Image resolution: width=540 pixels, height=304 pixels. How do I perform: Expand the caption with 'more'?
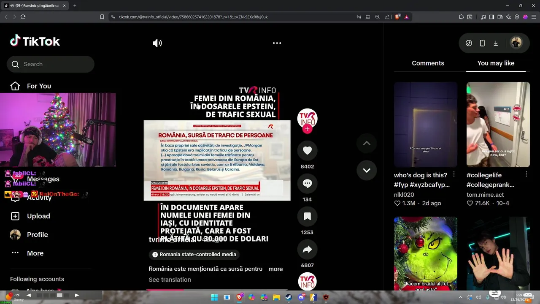(275, 269)
